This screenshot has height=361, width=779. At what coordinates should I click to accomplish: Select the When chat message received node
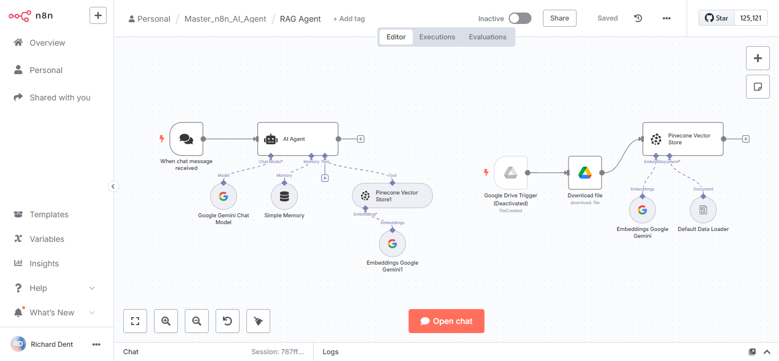(x=186, y=139)
